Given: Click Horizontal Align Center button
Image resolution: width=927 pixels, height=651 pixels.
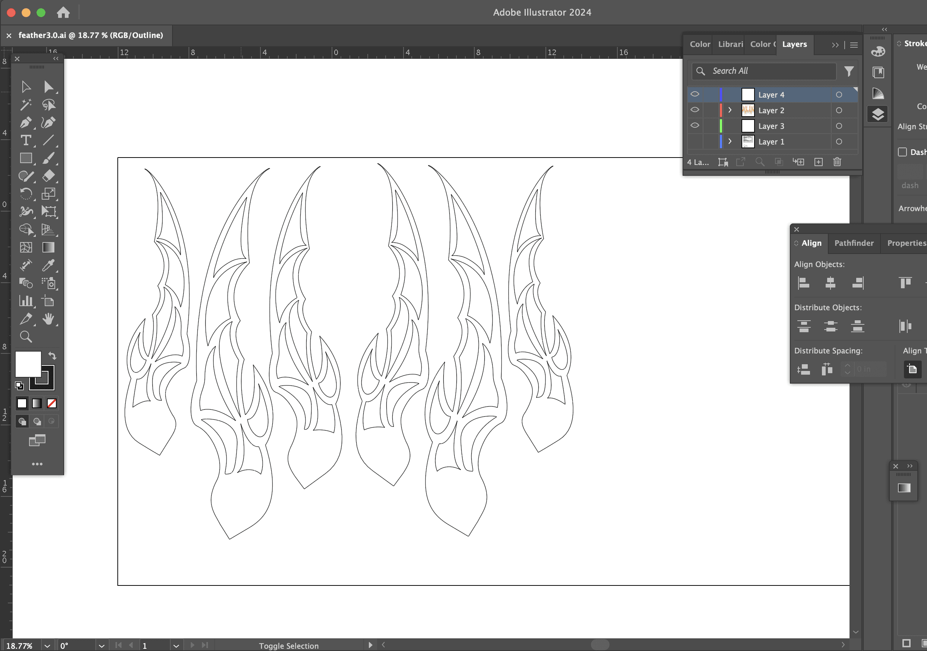Looking at the screenshot, I should tap(830, 283).
